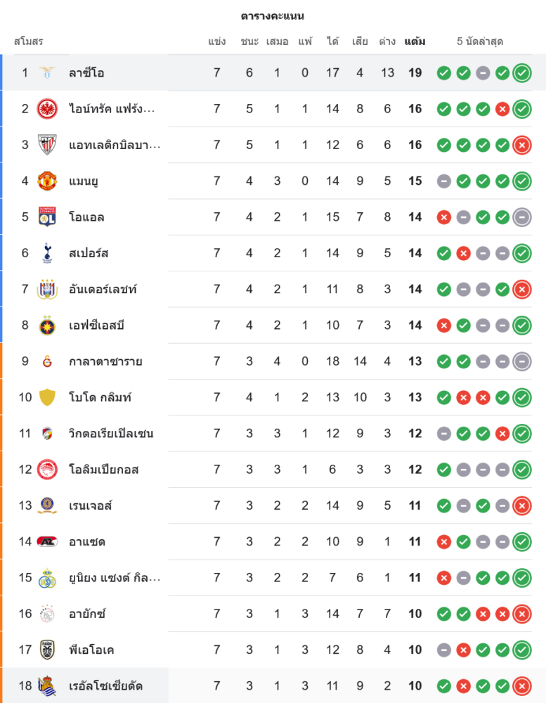The image size is (546, 703).
Task: Sort by the แต้ม points column header
Action: (415, 41)
